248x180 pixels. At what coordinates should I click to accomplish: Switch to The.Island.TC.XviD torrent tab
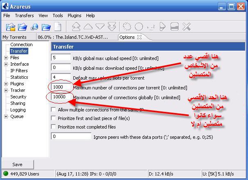[73, 37]
